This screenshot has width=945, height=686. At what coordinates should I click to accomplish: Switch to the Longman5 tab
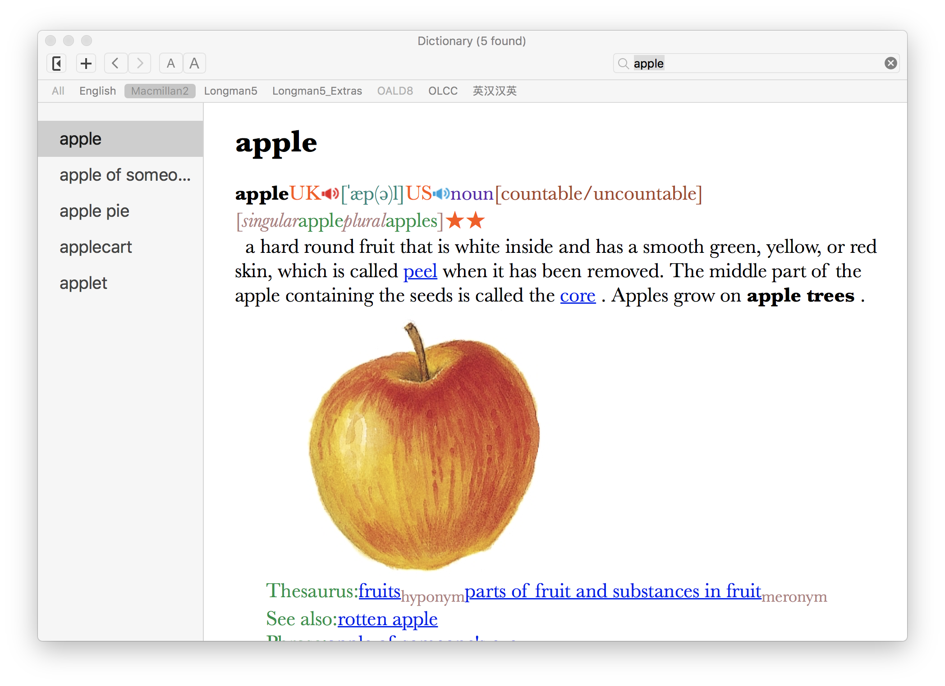coord(230,91)
